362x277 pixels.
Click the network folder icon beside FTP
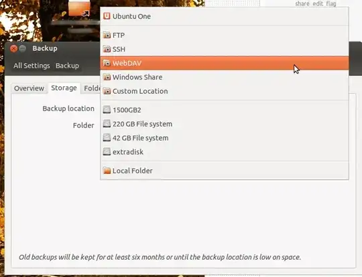pos(107,35)
